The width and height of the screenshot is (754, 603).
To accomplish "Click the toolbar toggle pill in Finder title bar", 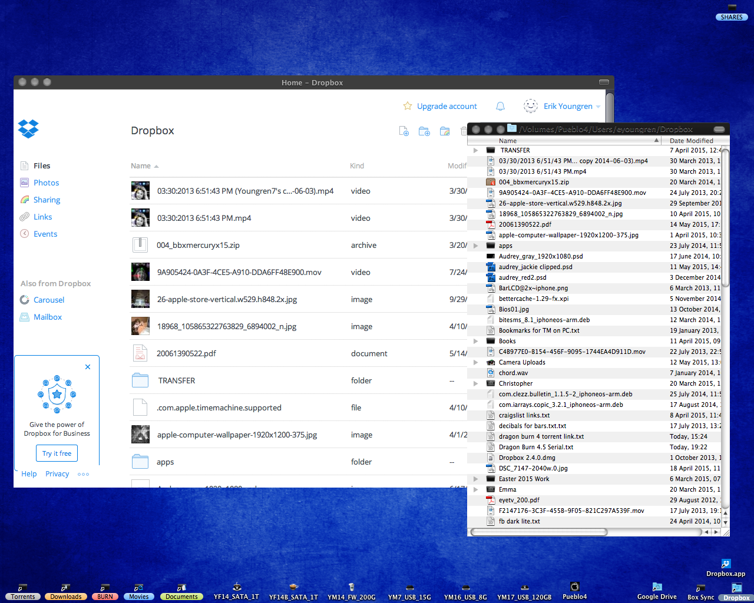I will pyautogui.click(x=719, y=129).
